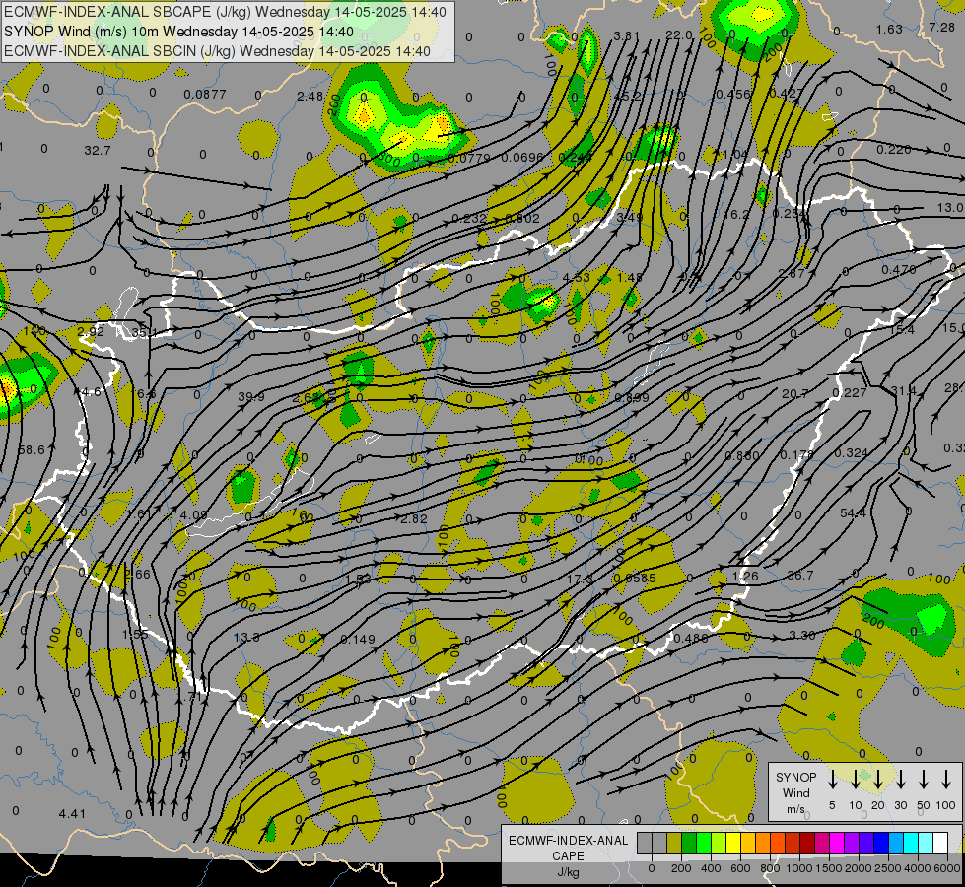965x887 pixels.
Task: Select the olive swatch in CAPE legend
Action: pos(674,843)
